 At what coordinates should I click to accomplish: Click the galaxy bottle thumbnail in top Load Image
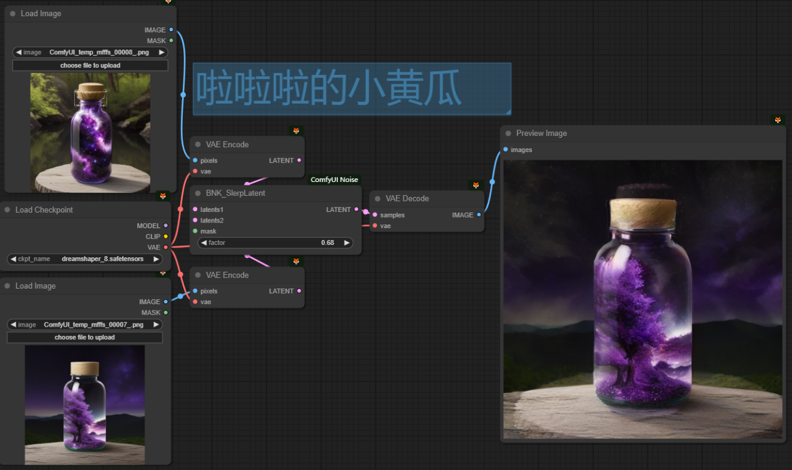coord(90,132)
